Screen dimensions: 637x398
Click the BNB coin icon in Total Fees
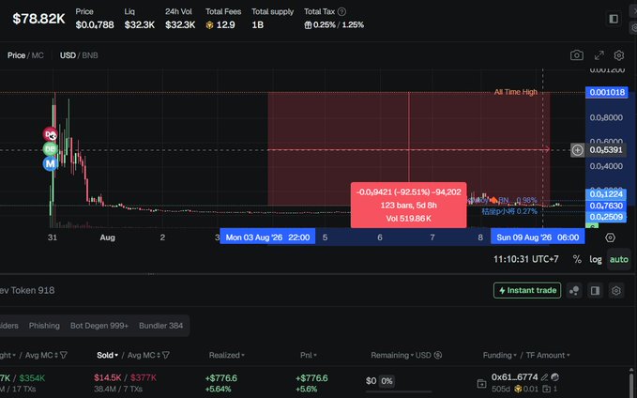[x=209, y=25]
